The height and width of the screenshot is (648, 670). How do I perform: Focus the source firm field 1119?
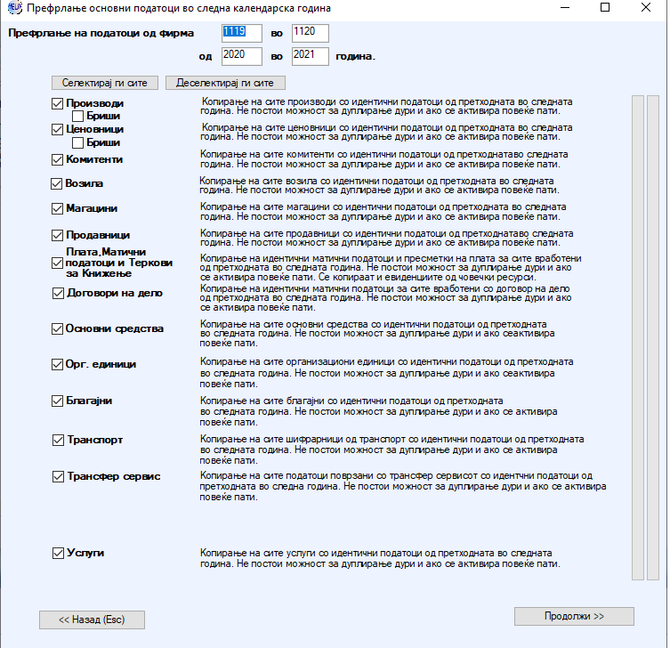[242, 33]
